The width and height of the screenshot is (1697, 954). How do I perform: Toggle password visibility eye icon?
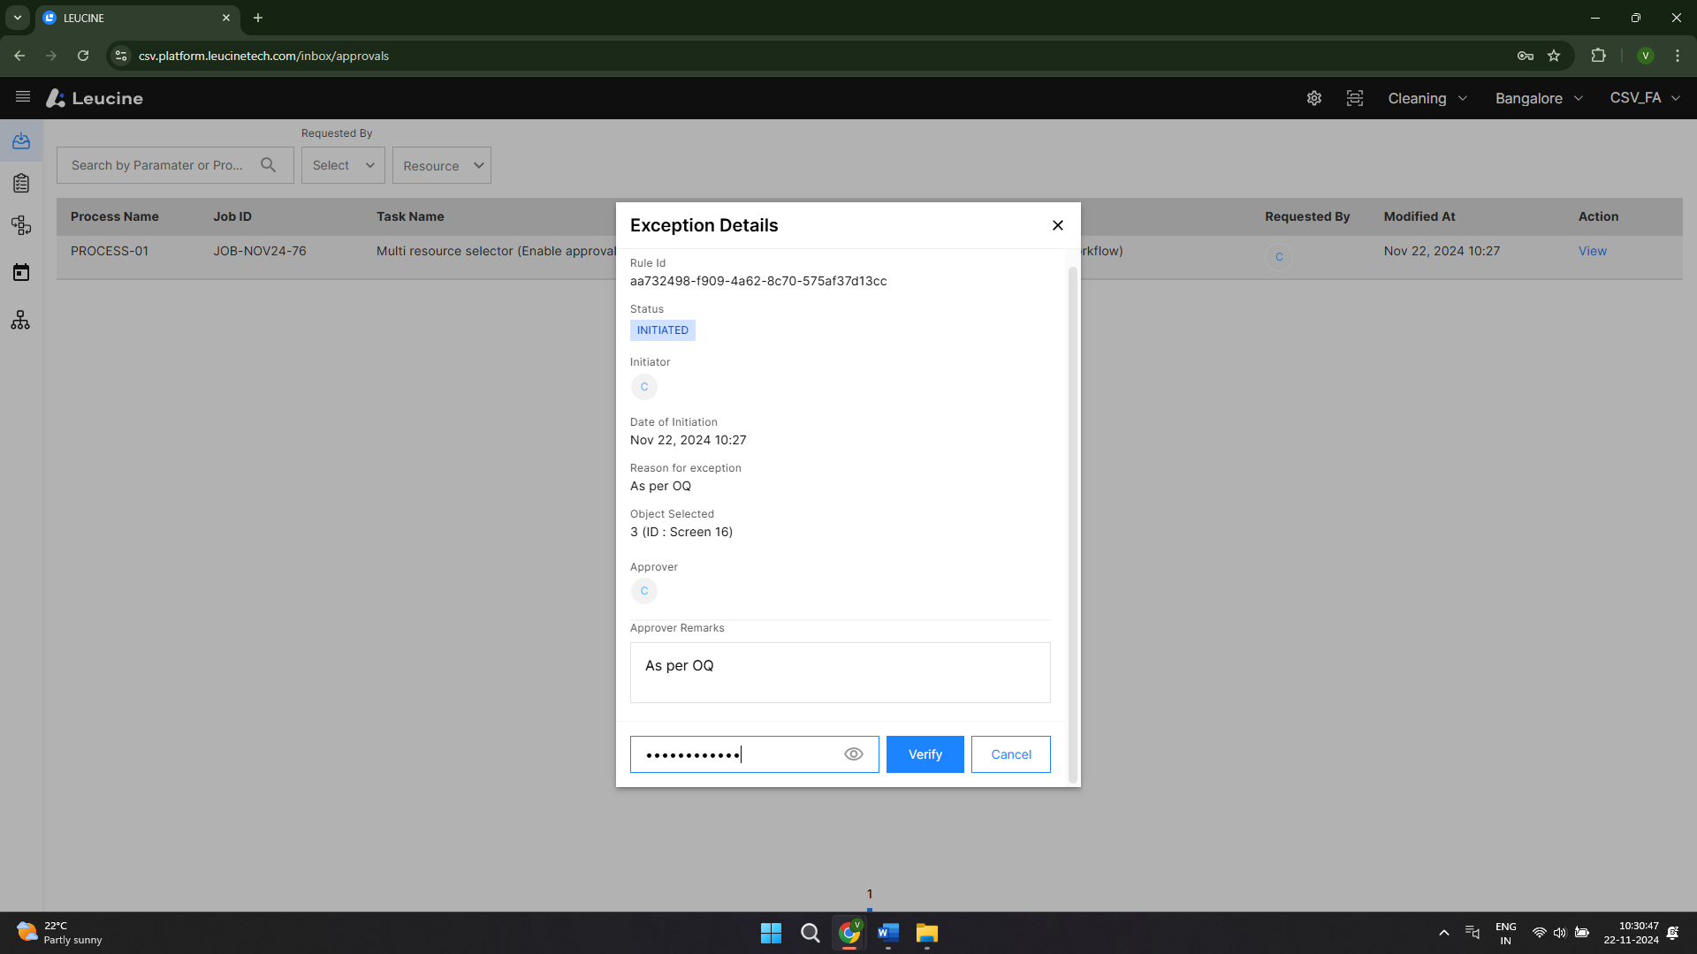(853, 754)
